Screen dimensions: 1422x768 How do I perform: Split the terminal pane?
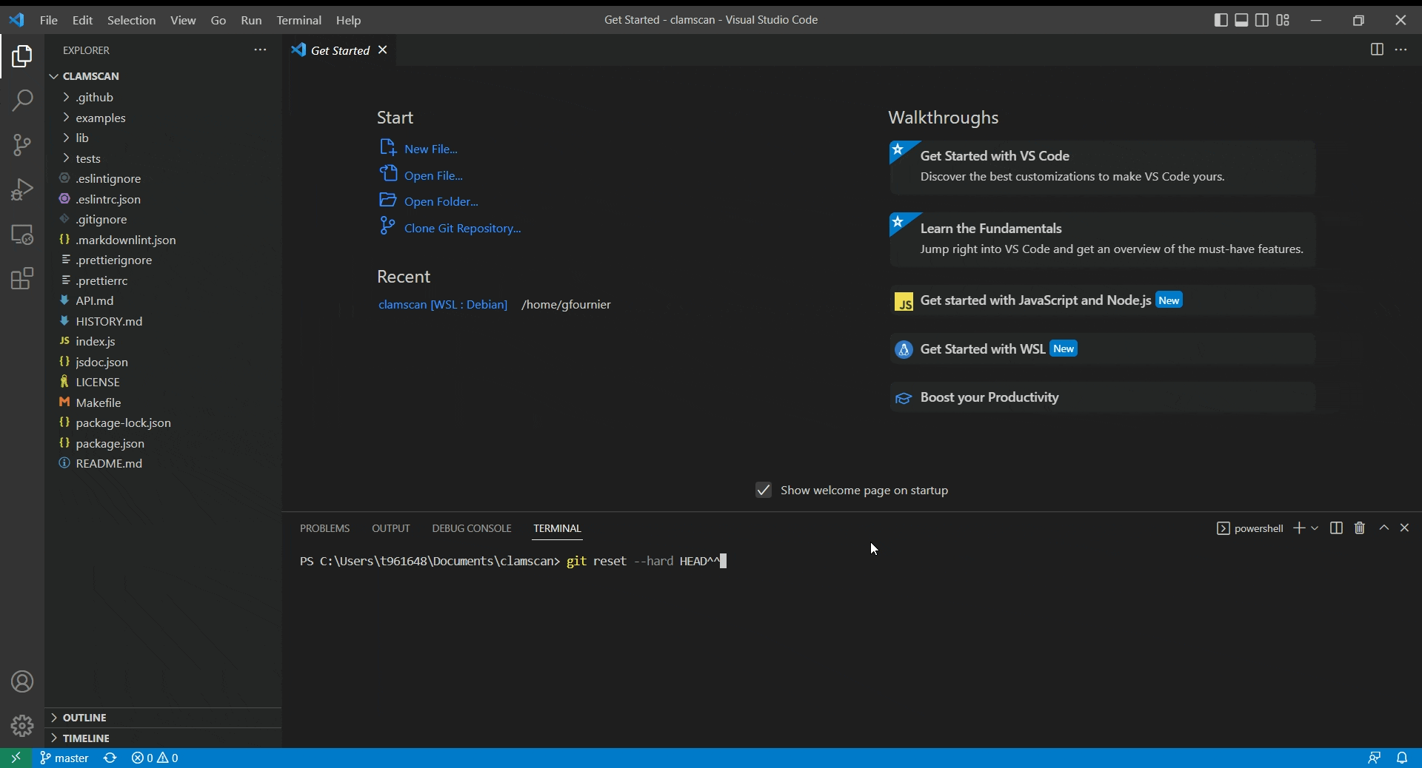point(1336,528)
